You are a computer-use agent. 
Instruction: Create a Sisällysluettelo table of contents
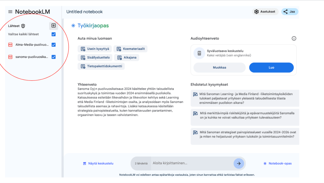(95, 58)
